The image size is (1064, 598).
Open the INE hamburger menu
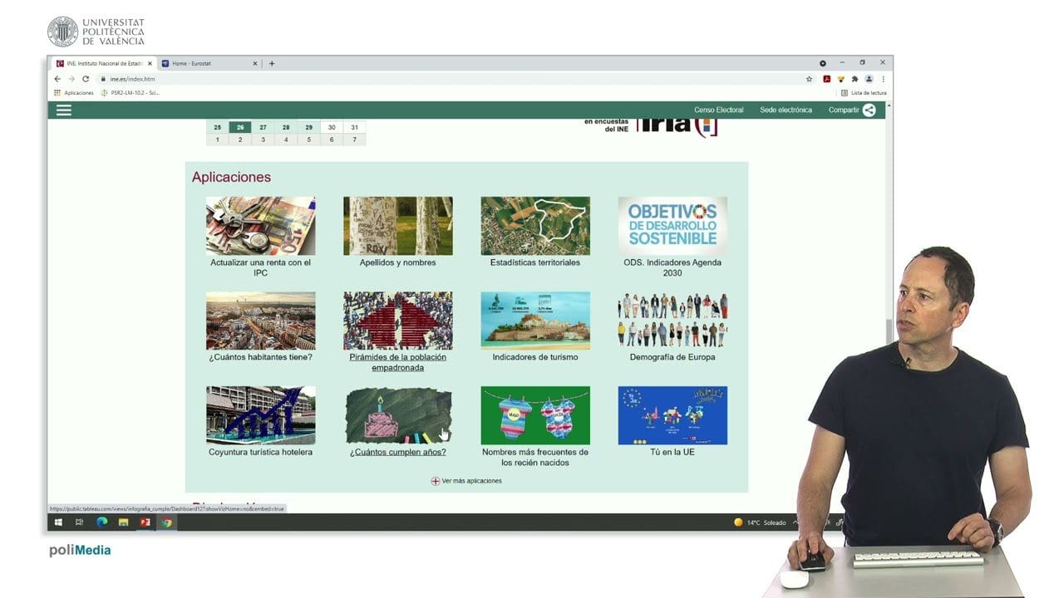coord(64,110)
